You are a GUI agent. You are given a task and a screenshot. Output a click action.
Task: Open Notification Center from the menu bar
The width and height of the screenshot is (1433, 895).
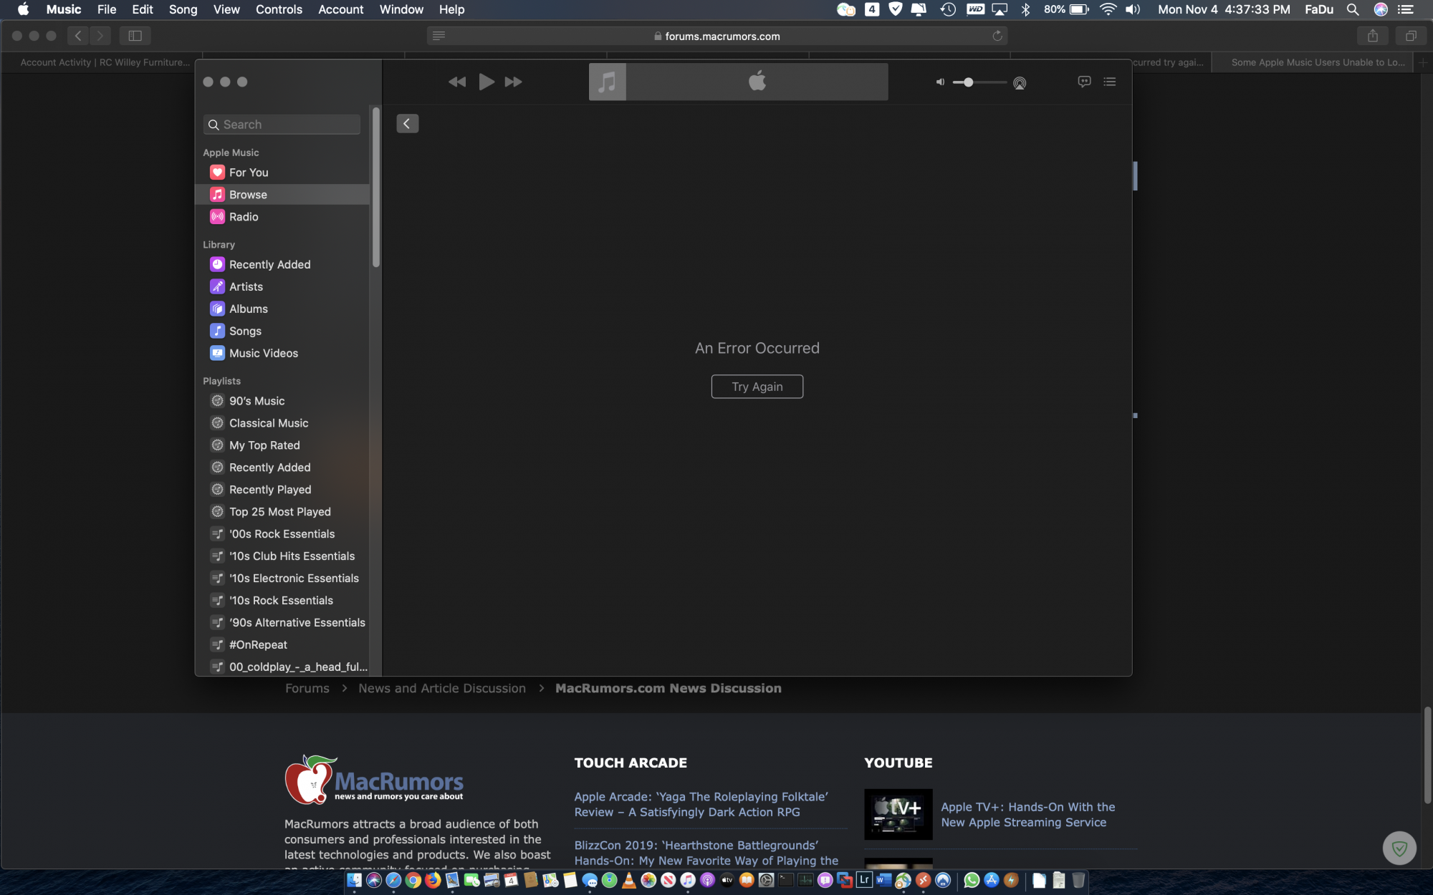coord(1406,9)
